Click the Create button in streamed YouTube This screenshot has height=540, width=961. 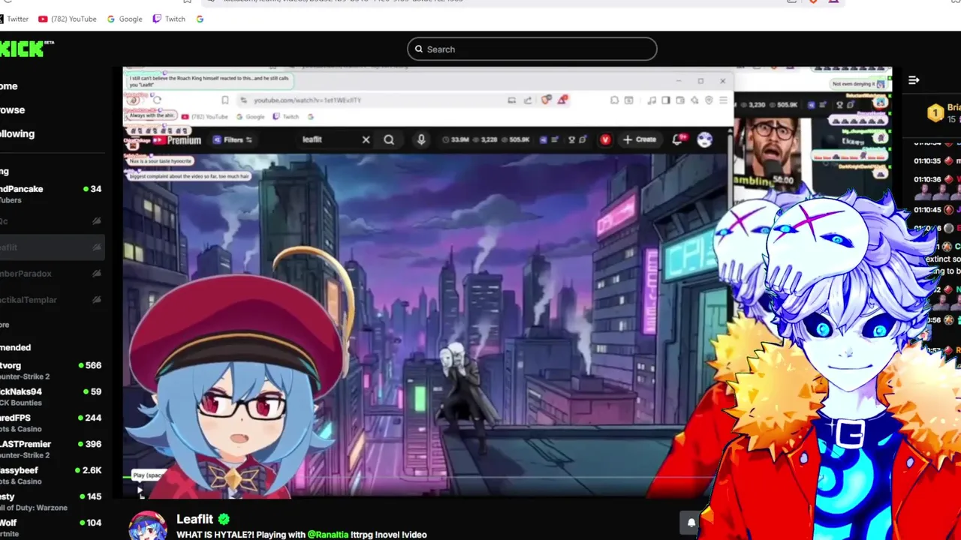[639, 139]
